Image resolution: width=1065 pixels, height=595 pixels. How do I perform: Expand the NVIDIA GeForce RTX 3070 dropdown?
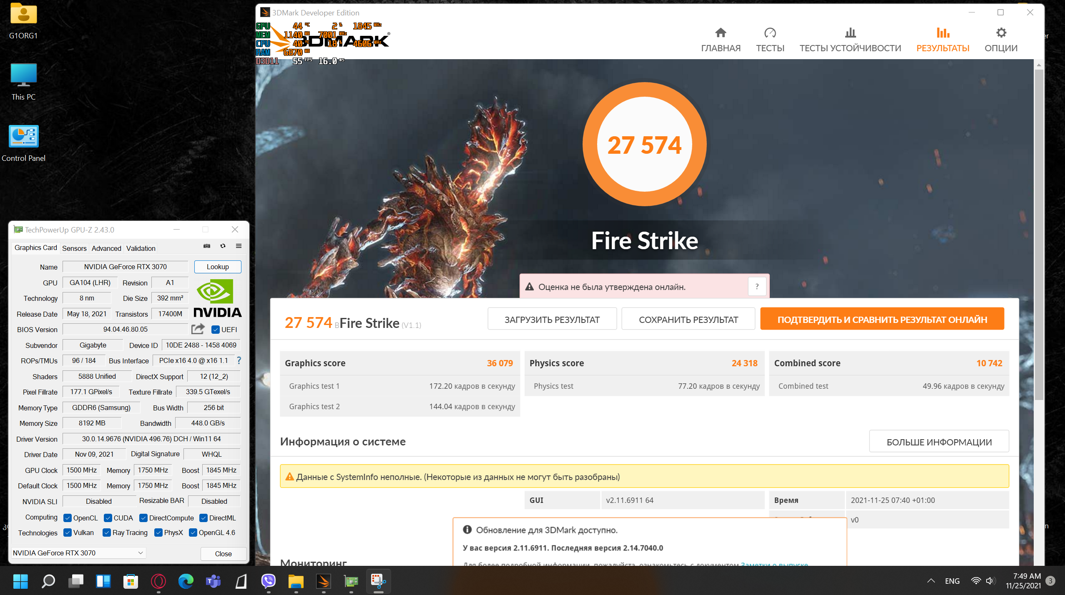(x=141, y=552)
